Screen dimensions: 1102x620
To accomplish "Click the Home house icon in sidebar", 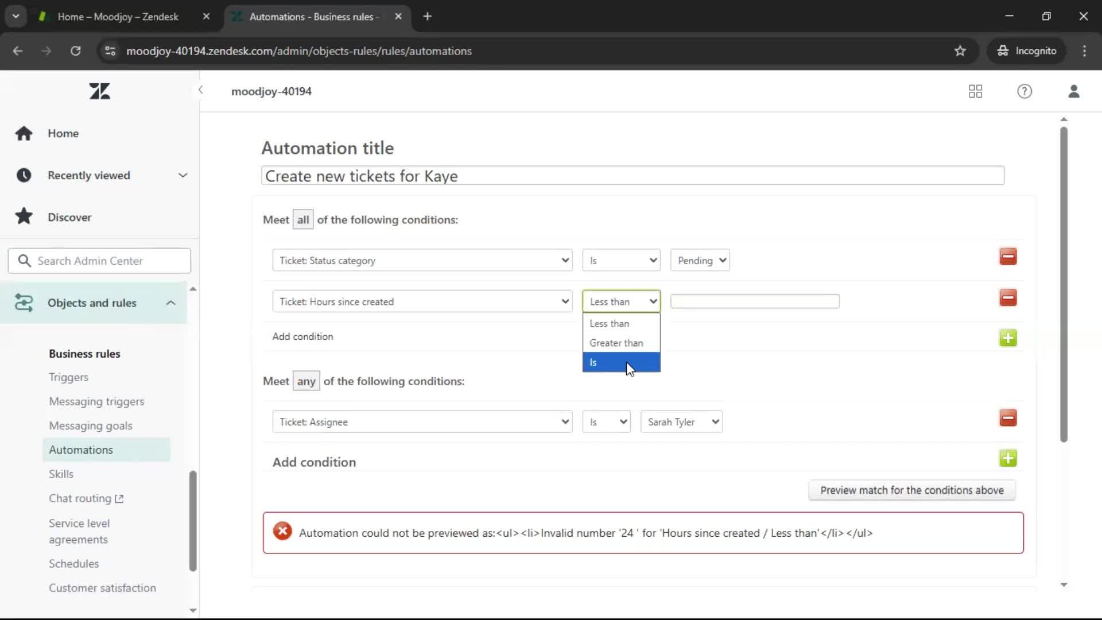I will [24, 133].
